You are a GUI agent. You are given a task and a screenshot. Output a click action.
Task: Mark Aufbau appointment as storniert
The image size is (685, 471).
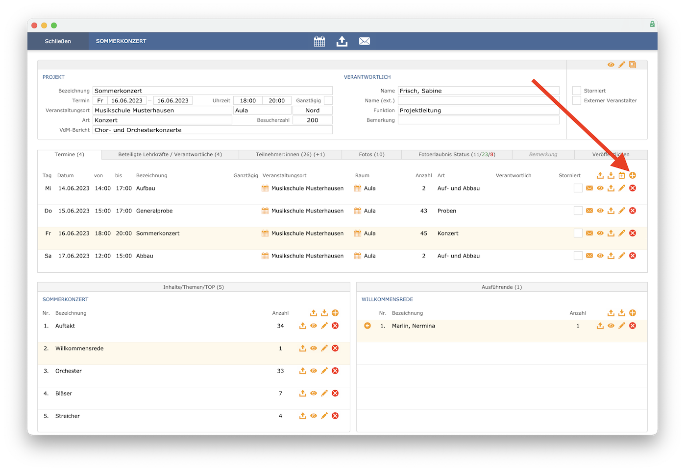(x=578, y=188)
